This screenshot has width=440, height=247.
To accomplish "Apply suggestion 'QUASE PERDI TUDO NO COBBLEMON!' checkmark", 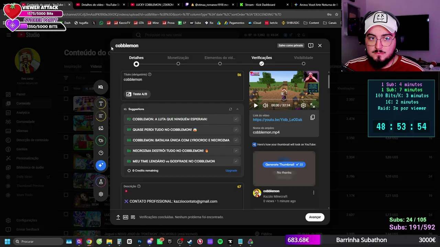I will [236, 130].
